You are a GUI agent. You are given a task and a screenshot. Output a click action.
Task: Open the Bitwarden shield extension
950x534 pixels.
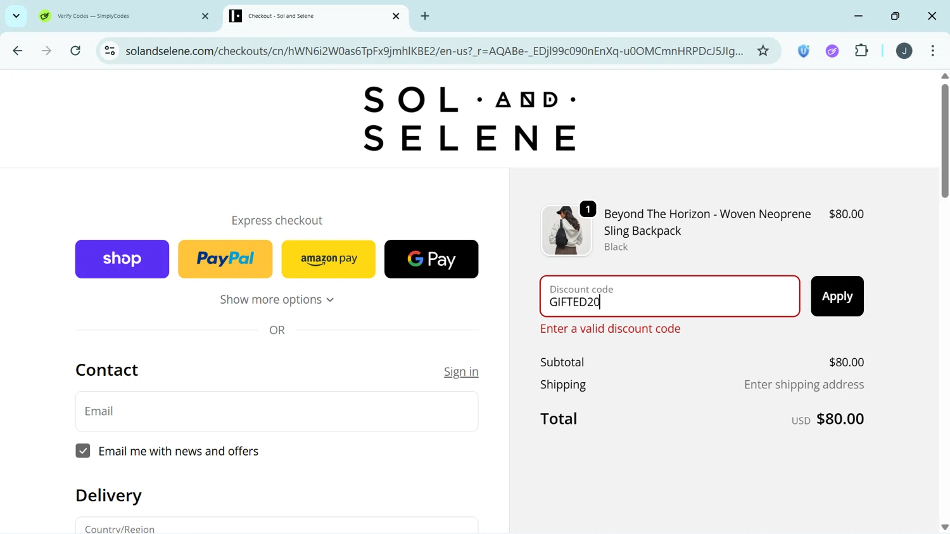point(804,51)
